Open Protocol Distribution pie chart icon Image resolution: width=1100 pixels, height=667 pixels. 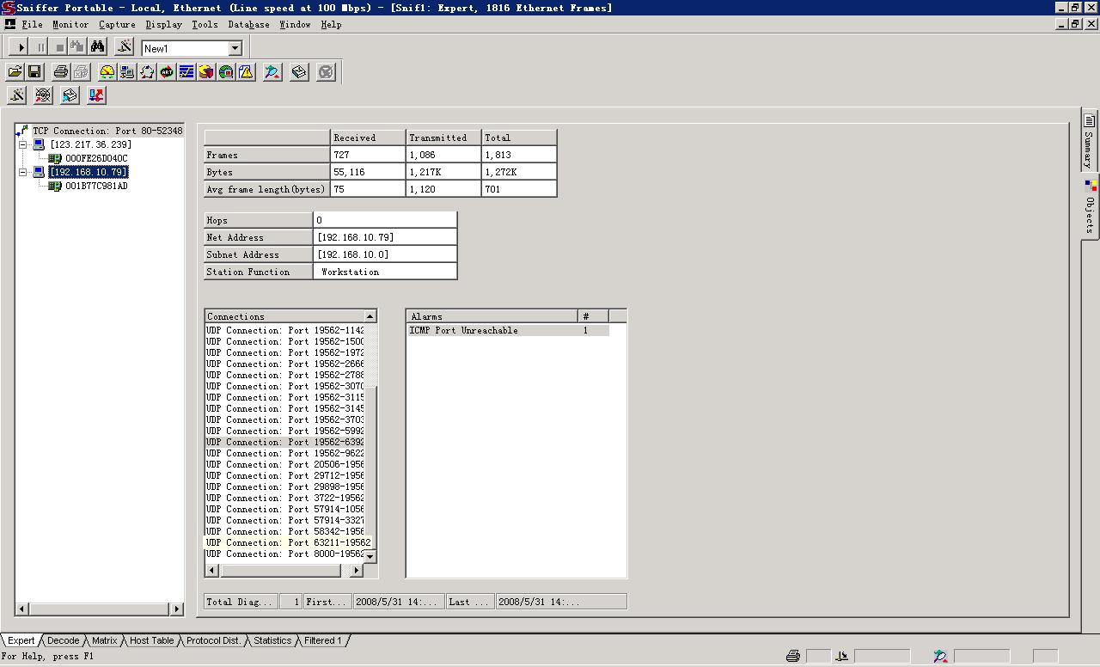click(x=206, y=72)
